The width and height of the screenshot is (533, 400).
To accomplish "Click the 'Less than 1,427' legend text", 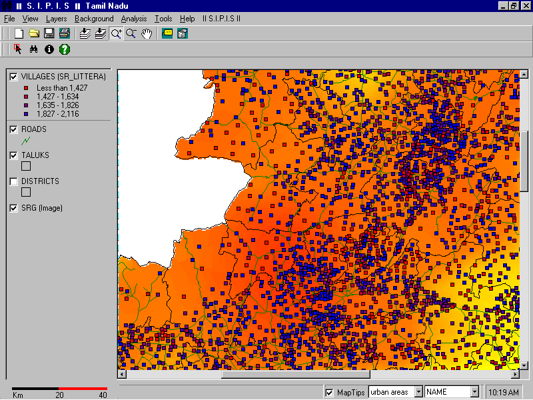I will point(62,88).
